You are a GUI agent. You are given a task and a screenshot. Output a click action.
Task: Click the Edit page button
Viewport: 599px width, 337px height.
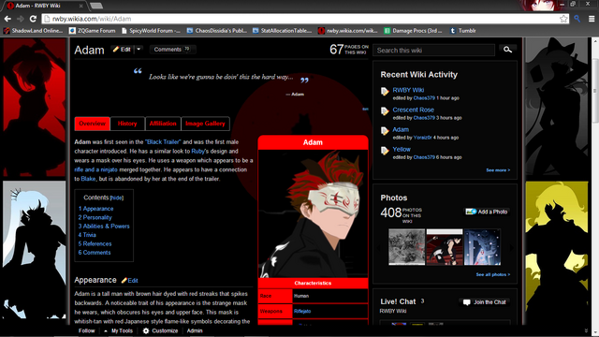(123, 50)
